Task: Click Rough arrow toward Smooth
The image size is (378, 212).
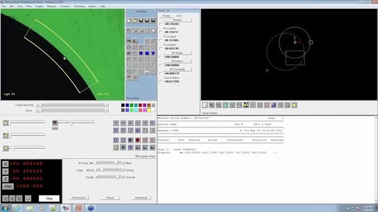Action: coord(123,177)
